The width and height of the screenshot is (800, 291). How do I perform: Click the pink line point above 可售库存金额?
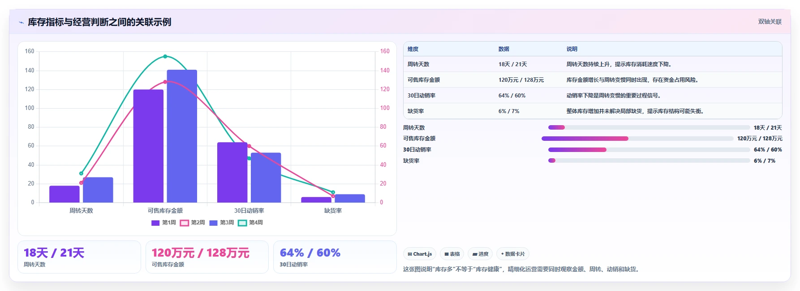165,82
